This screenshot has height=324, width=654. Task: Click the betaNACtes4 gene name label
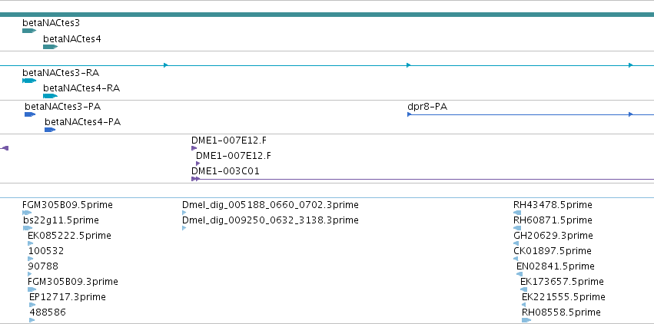(x=72, y=39)
